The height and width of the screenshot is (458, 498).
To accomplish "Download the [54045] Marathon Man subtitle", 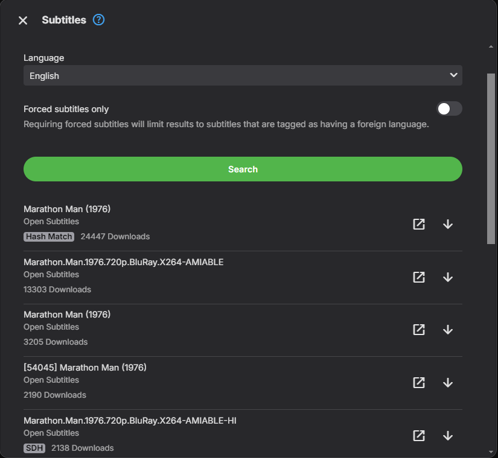I will tap(448, 383).
